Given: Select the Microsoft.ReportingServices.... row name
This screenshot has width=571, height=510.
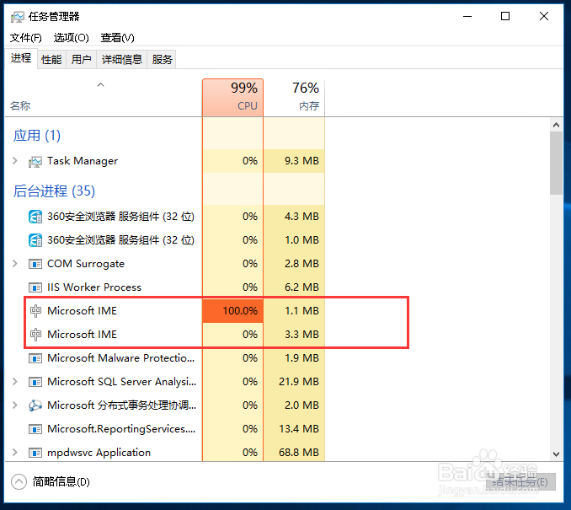Looking at the screenshot, I should click(121, 429).
